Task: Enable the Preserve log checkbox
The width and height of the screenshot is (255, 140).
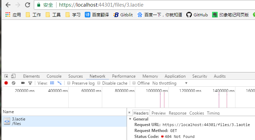Action: (x=69, y=83)
